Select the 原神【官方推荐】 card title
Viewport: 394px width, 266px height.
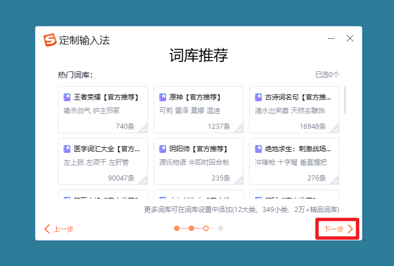pos(195,97)
